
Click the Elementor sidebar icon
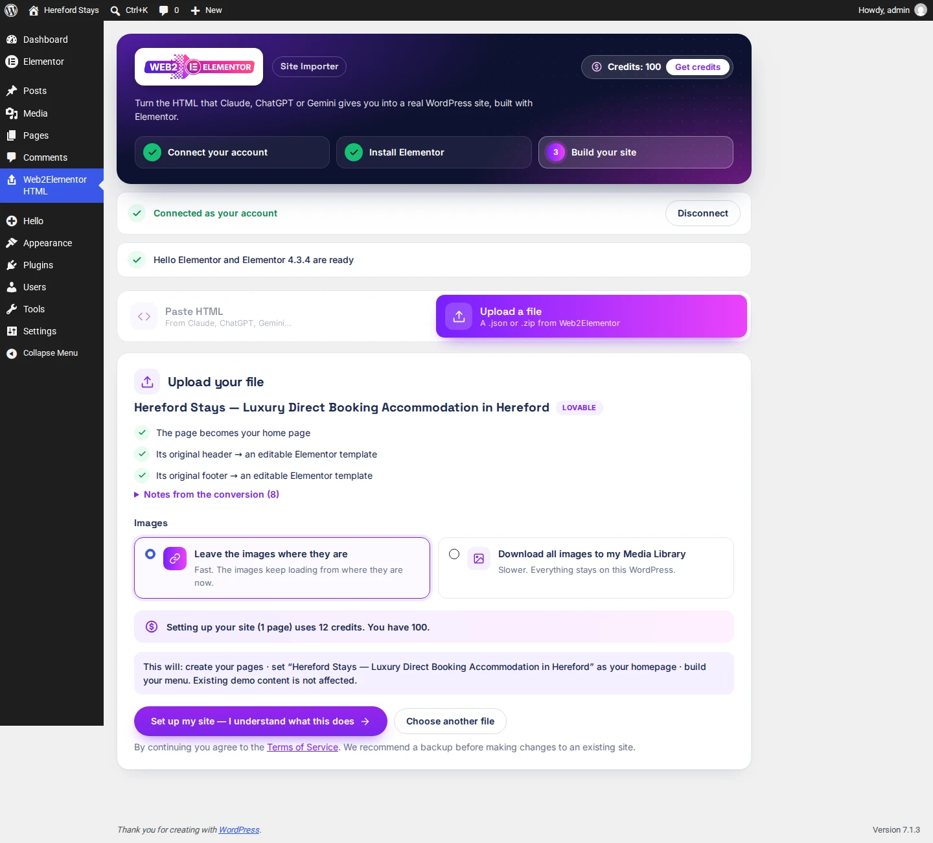pos(12,62)
